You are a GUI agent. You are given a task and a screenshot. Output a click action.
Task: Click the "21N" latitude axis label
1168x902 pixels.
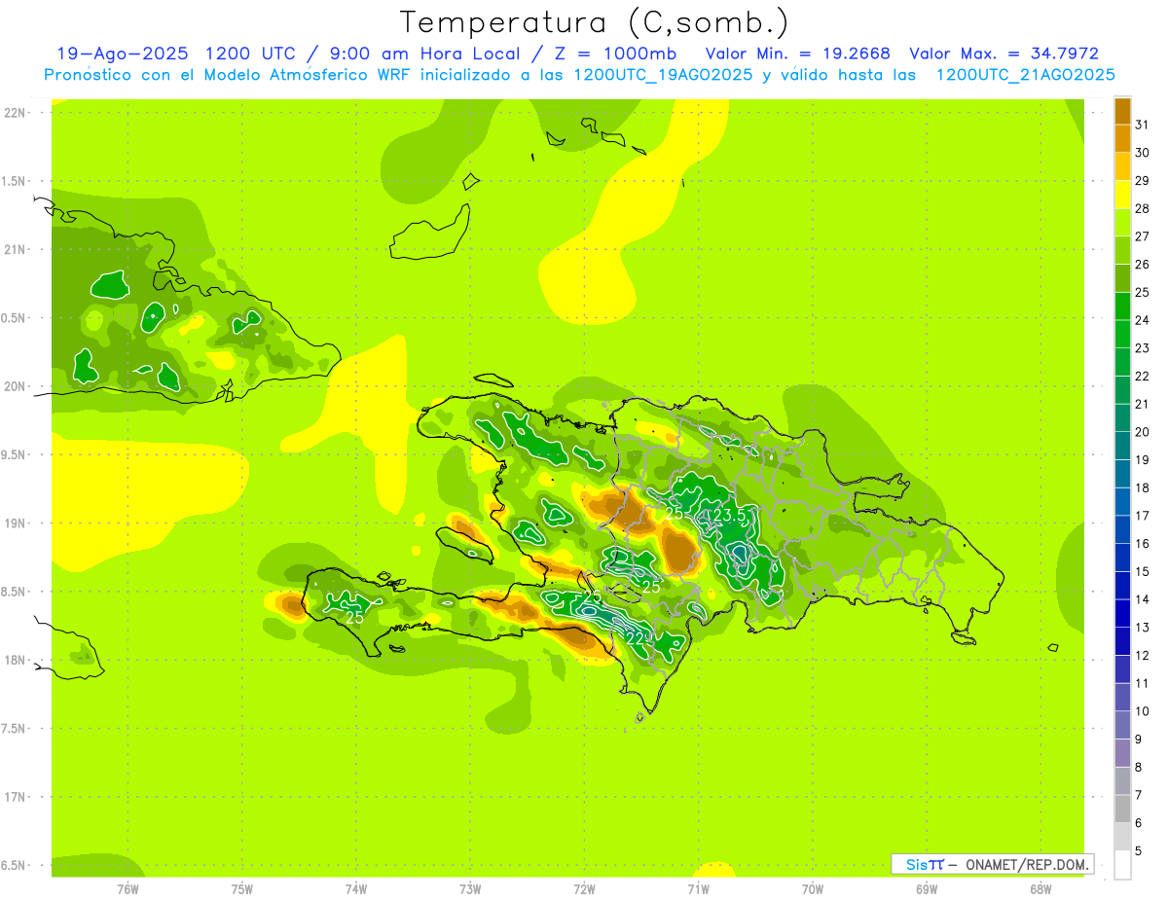[x=17, y=250]
